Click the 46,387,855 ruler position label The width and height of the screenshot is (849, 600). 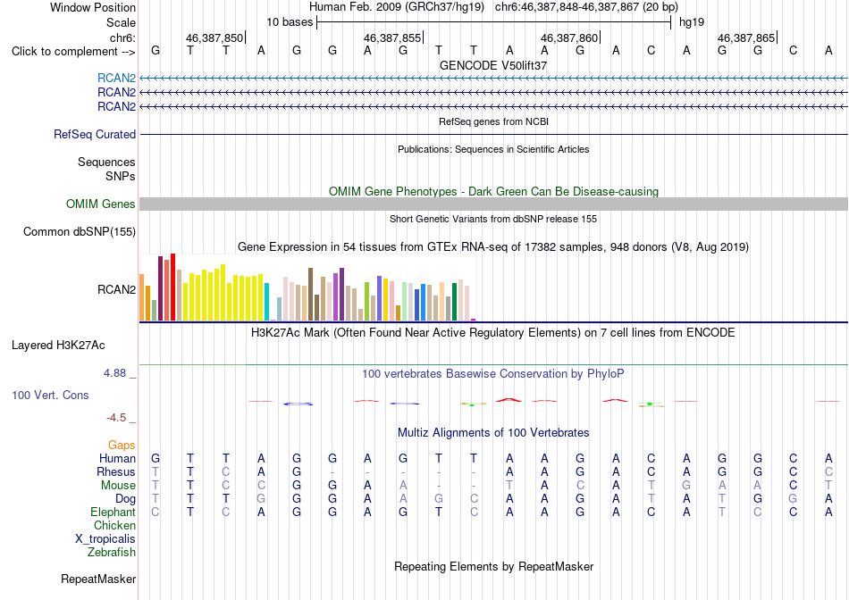tap(392, 37)
